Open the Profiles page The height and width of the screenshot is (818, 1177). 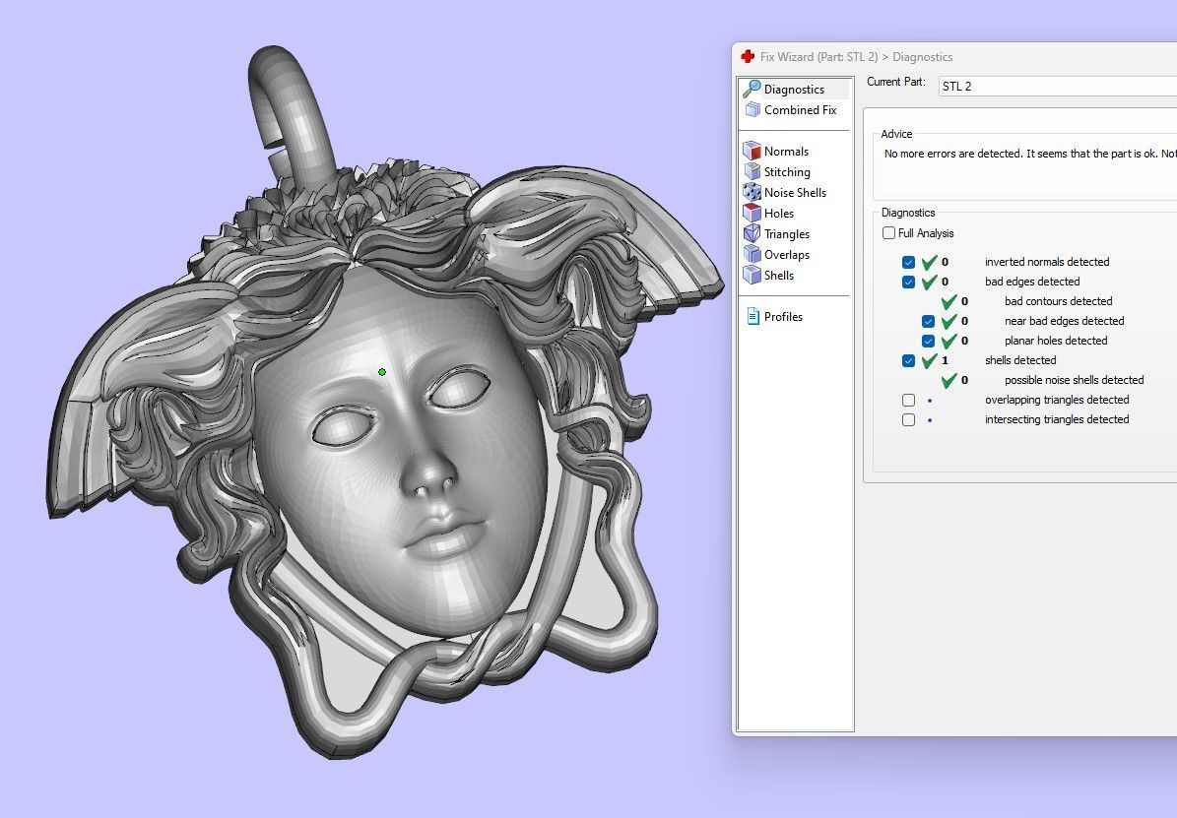[x=783, y=317]
